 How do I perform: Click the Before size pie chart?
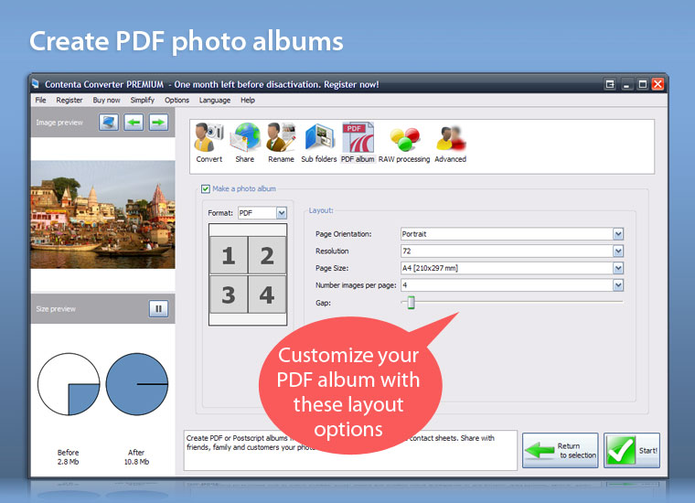click(69, 384)
